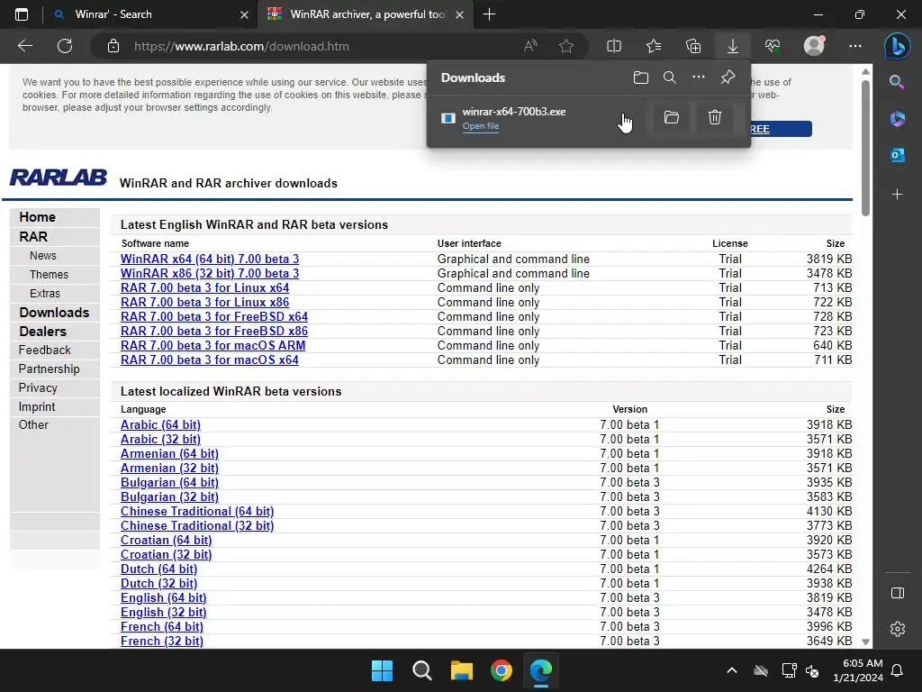Download Chinese Traditional (32 bit) version

click(197, 526)
